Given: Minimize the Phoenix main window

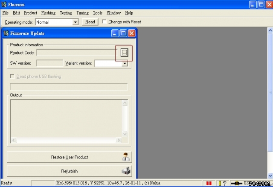Looking at the screenshot, I should coord(253,5).
